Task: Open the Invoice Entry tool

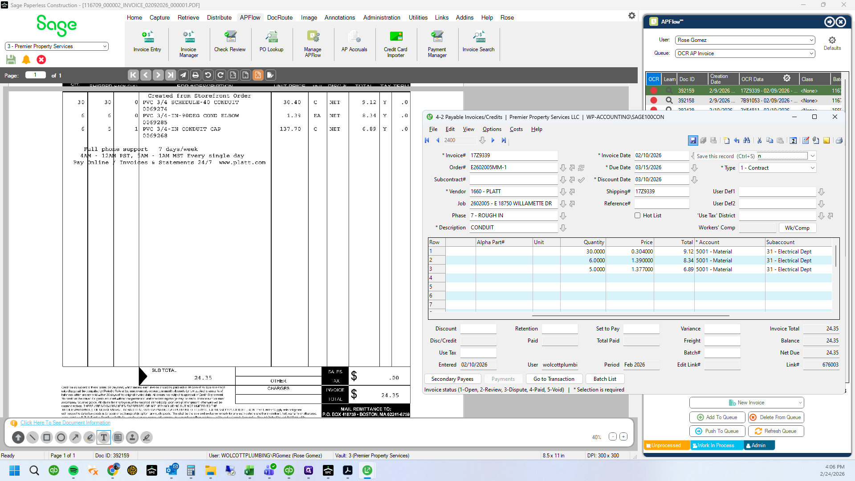Action: click(147, 42)
